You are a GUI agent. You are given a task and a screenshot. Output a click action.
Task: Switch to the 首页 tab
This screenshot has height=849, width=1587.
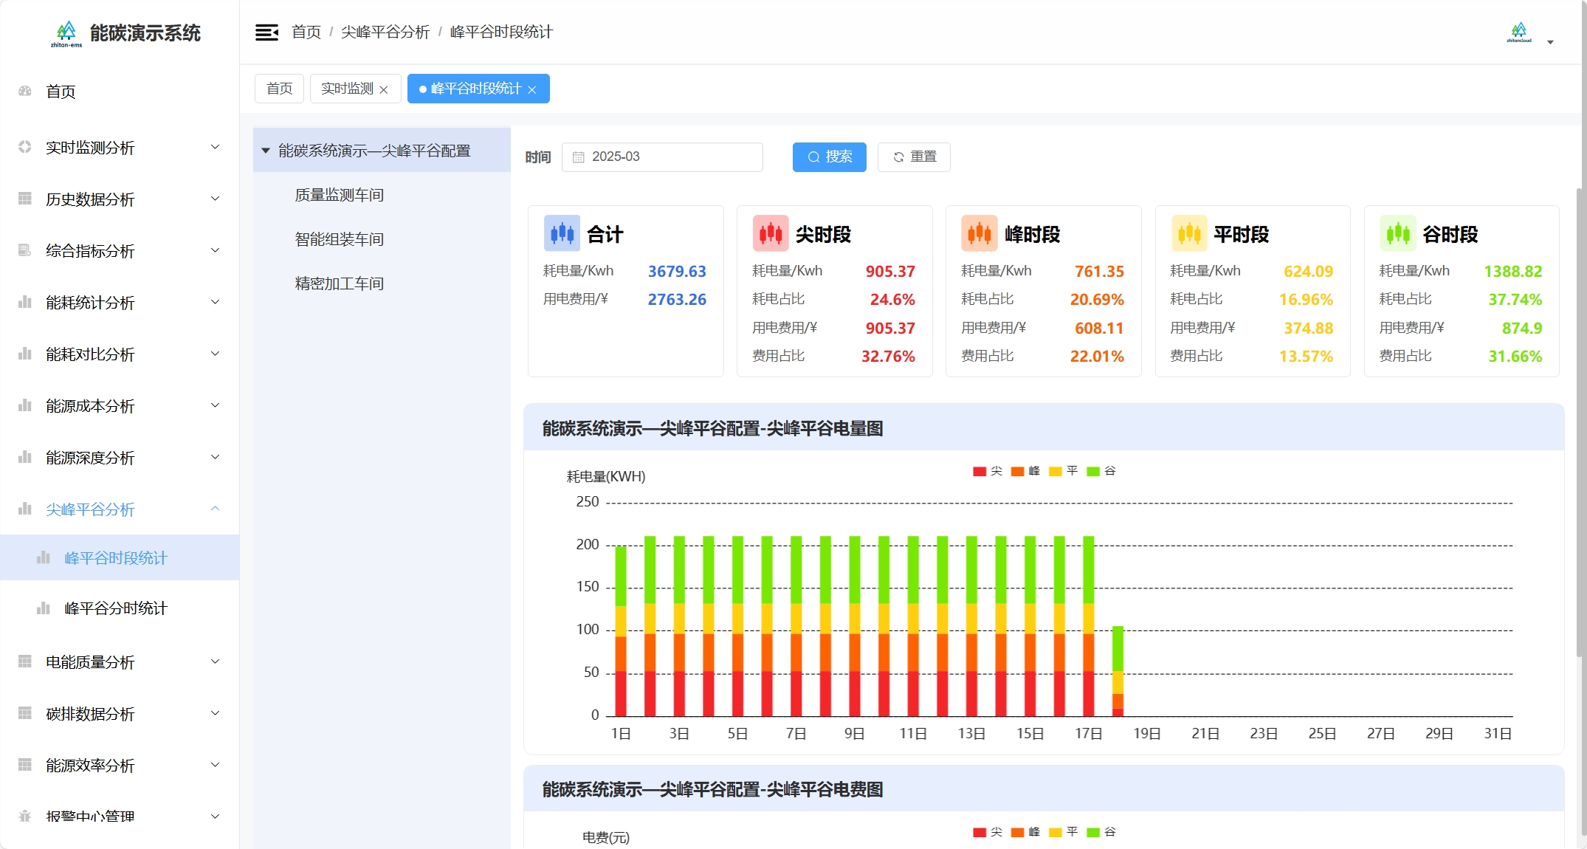[279, 89]
